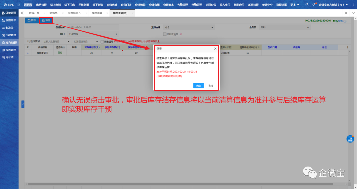This screenshot has width=357, height=189.
Task: Close the 信息 dialog with the X
Action: (215, 48)
